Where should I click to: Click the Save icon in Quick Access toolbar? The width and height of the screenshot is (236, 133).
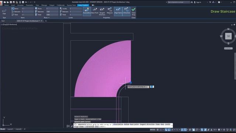[x=11, y=2]
